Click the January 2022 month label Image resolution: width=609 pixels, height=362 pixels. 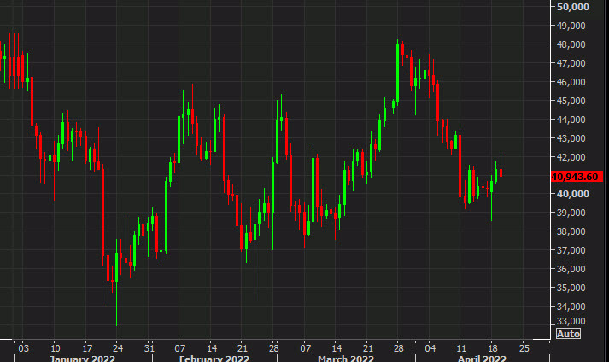tap(82, 358)
